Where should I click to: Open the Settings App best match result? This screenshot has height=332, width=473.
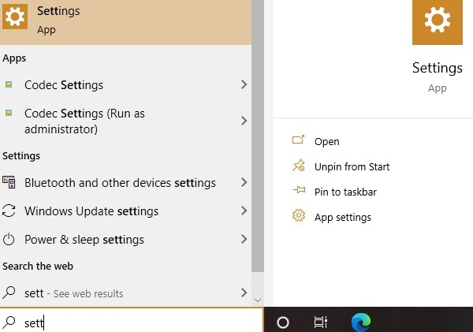(x=125, y=22)
